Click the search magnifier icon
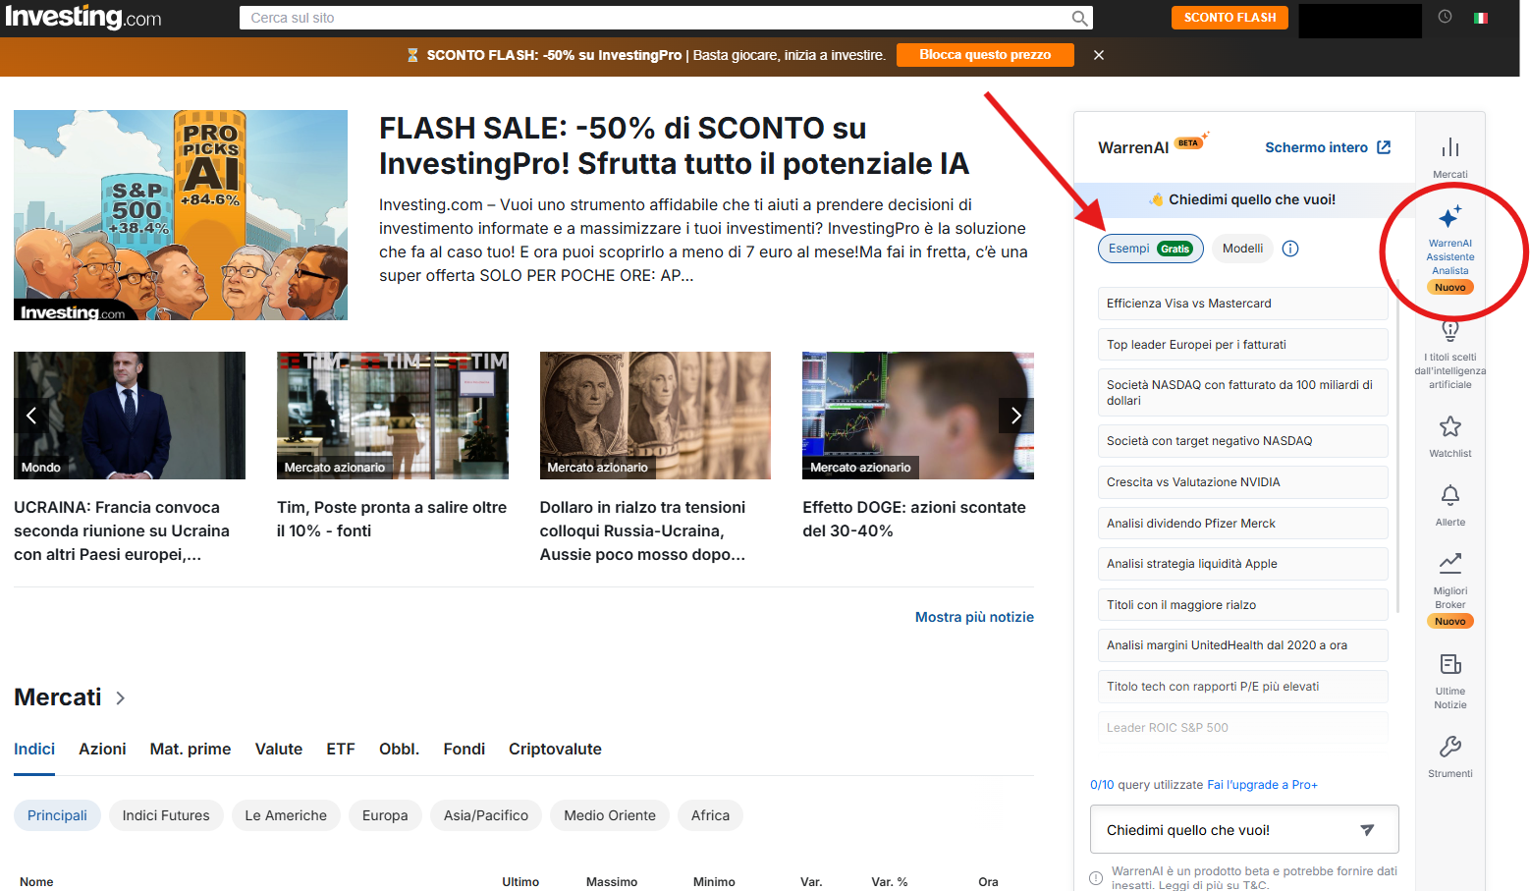The image size is (1530, 891). click(x=1079, y=18)
